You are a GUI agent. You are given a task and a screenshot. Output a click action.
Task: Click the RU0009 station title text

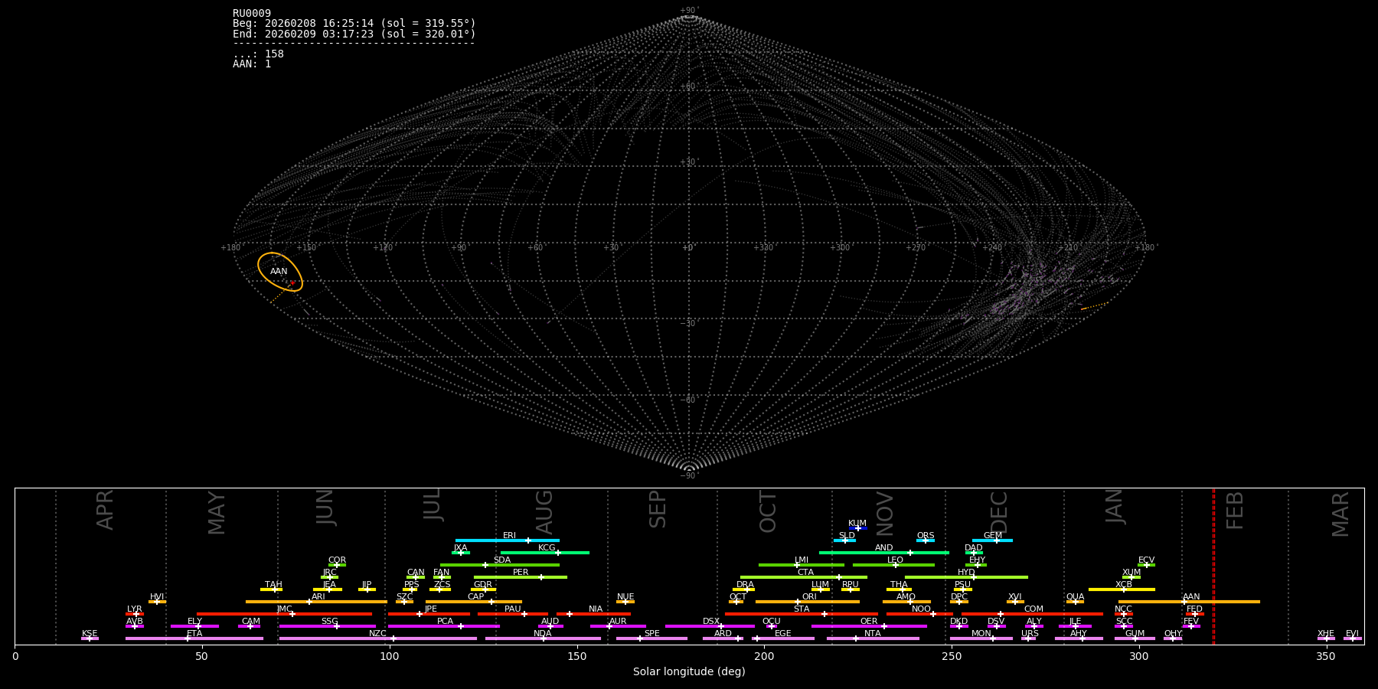coord(252,14)
